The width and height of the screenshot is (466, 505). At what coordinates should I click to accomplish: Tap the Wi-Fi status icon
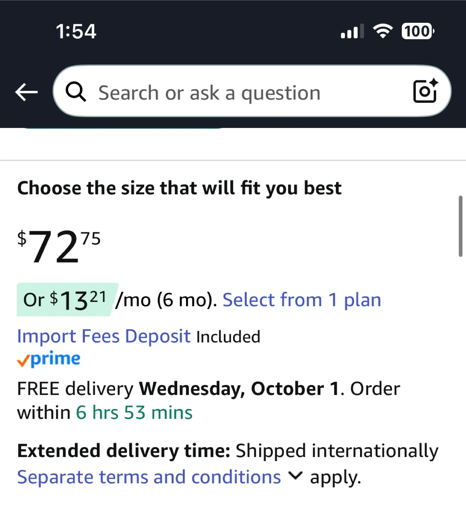382,31
